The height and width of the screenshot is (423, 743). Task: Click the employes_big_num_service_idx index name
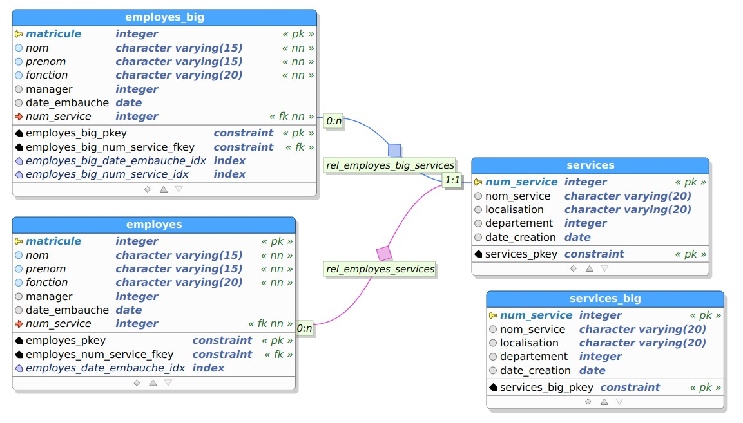click(x=107, y=174)
